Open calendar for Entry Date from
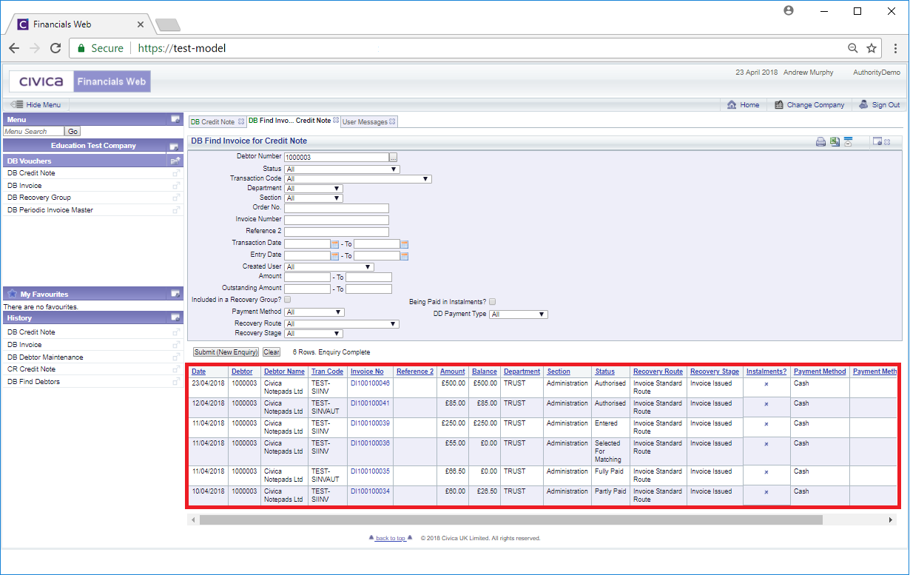Viewport: 910px width, 575px height. coord(334,256)
